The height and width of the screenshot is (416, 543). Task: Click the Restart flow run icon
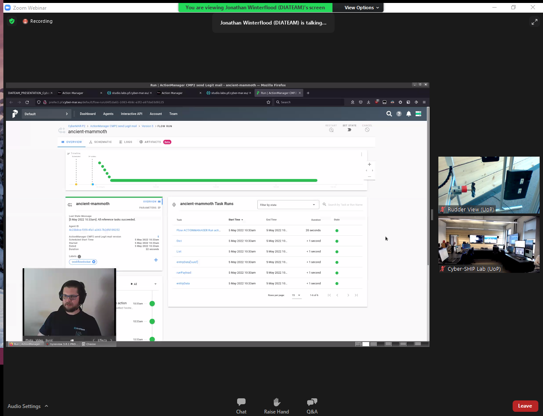coord(331,130)
